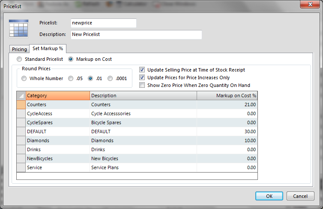Select the .05 rounding option
Screen dimensions: 323x209
70,78
